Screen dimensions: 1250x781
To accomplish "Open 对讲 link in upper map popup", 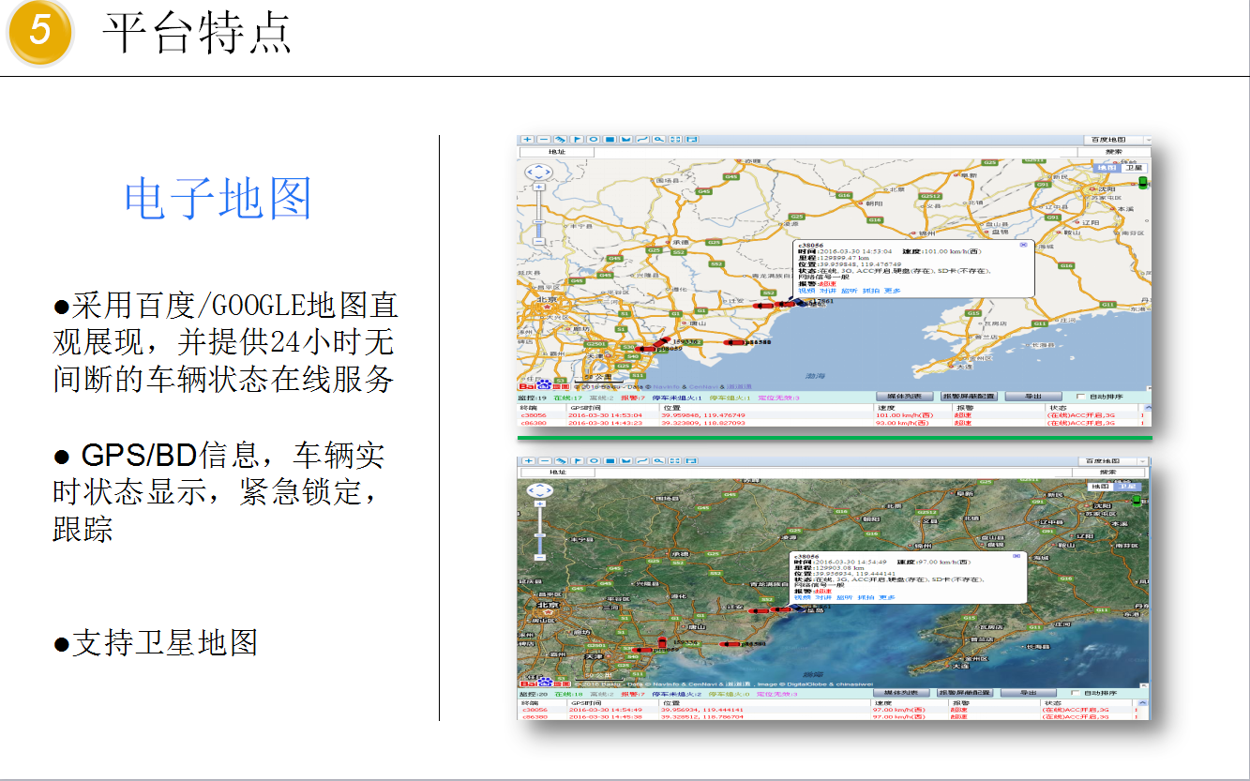I will pos(828,291).
